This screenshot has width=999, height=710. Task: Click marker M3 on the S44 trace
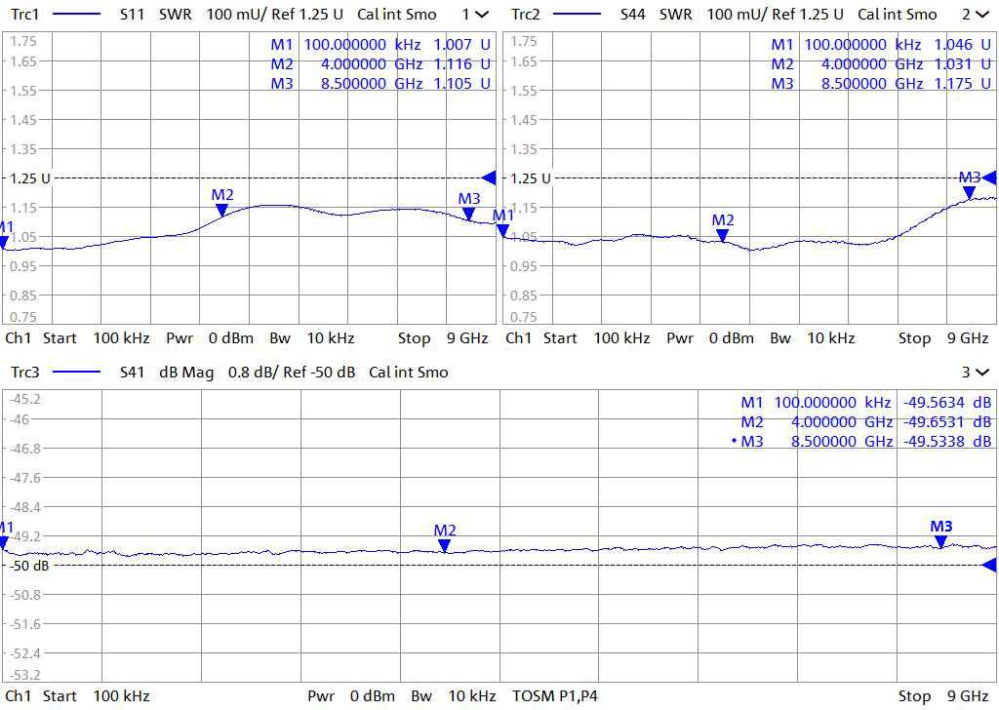pos(969,191)
